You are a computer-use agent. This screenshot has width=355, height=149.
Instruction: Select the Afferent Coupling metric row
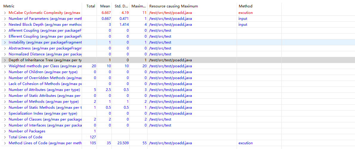(x=45, y=31)
